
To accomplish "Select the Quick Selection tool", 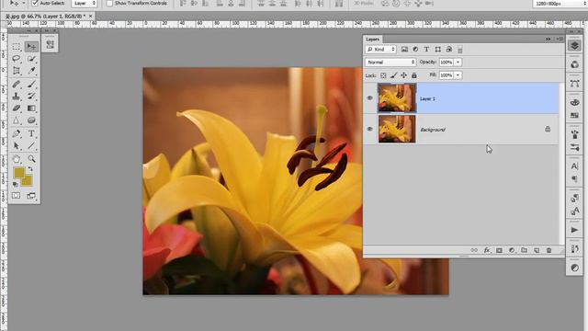I will 31,59.
